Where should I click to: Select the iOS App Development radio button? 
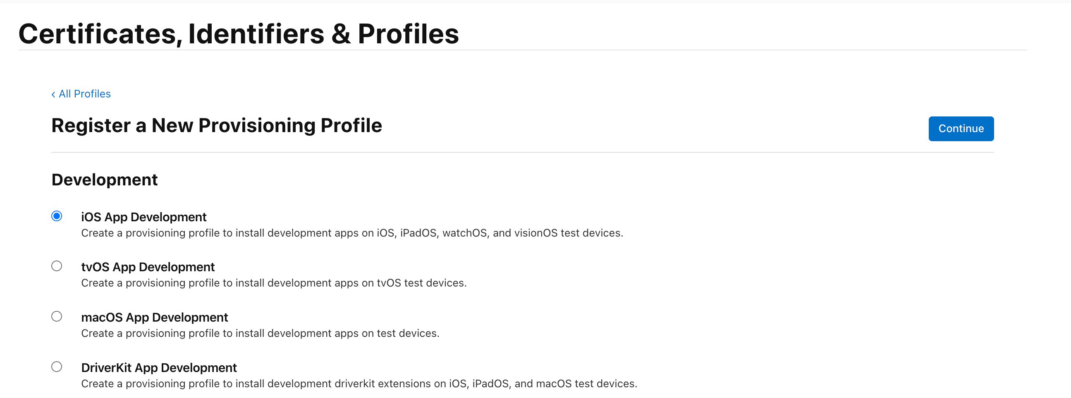point(57,216)
